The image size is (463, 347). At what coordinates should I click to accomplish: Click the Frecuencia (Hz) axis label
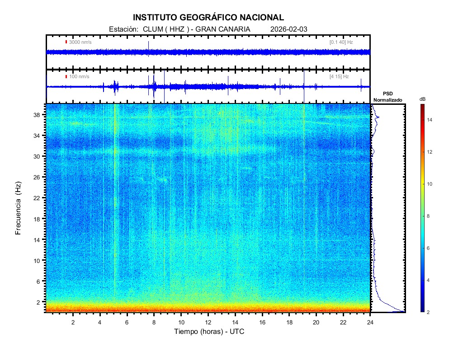(x=19, y=208)
